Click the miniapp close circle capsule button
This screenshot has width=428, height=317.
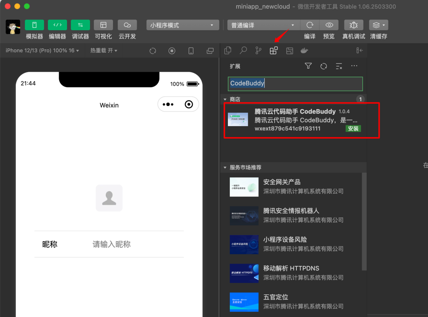pos(189,104)
